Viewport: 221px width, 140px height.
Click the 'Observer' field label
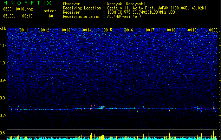[x=71, y=4]
